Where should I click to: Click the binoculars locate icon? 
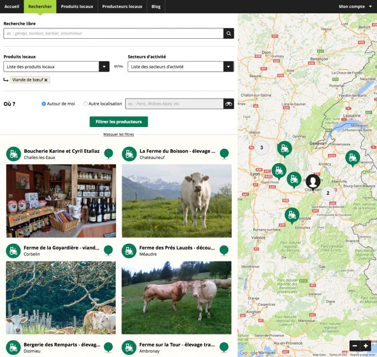[228, 104]
